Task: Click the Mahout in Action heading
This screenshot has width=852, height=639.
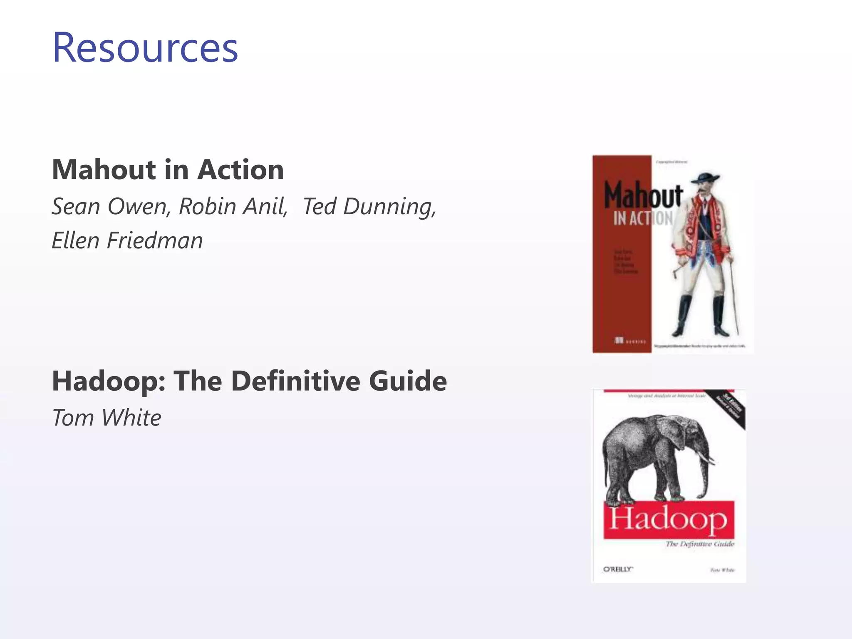Action: [168, 170]
